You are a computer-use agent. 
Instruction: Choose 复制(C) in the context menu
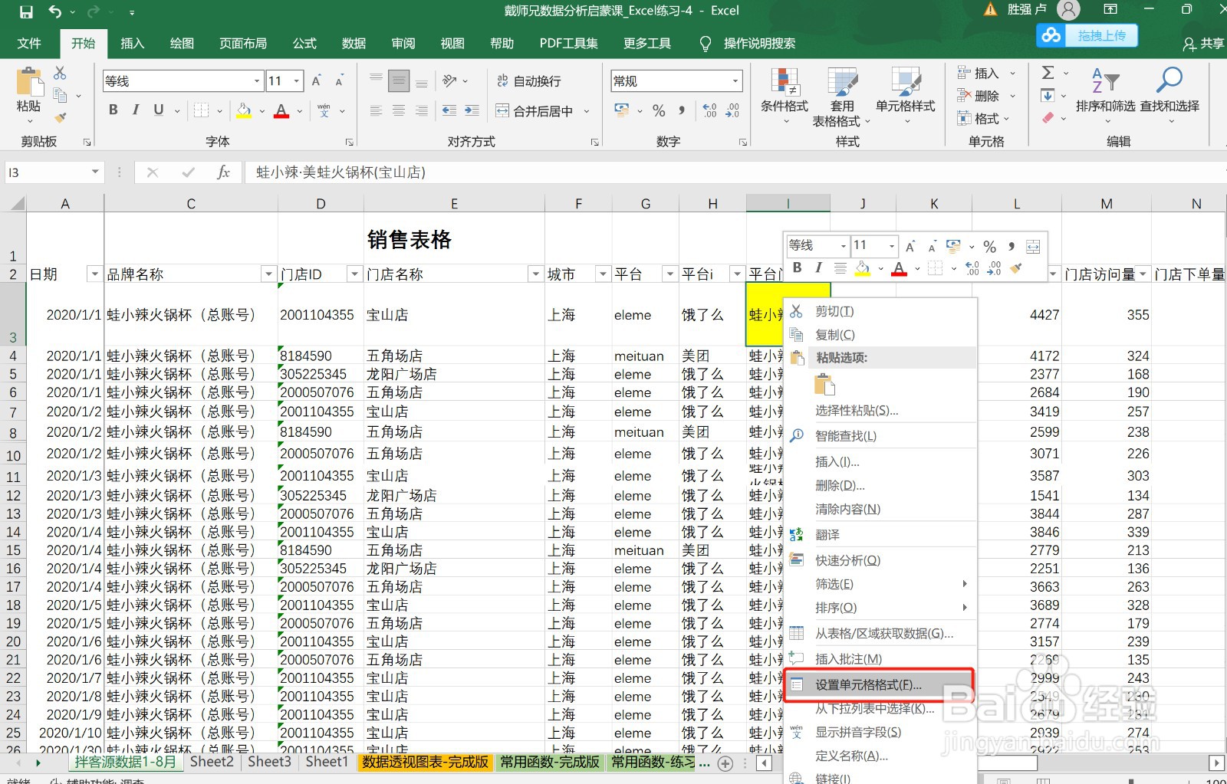880,335
